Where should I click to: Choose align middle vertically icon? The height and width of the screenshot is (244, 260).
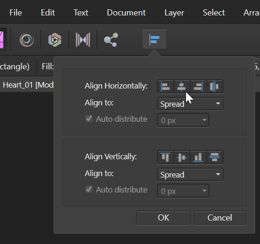click(x=182, y=157)
